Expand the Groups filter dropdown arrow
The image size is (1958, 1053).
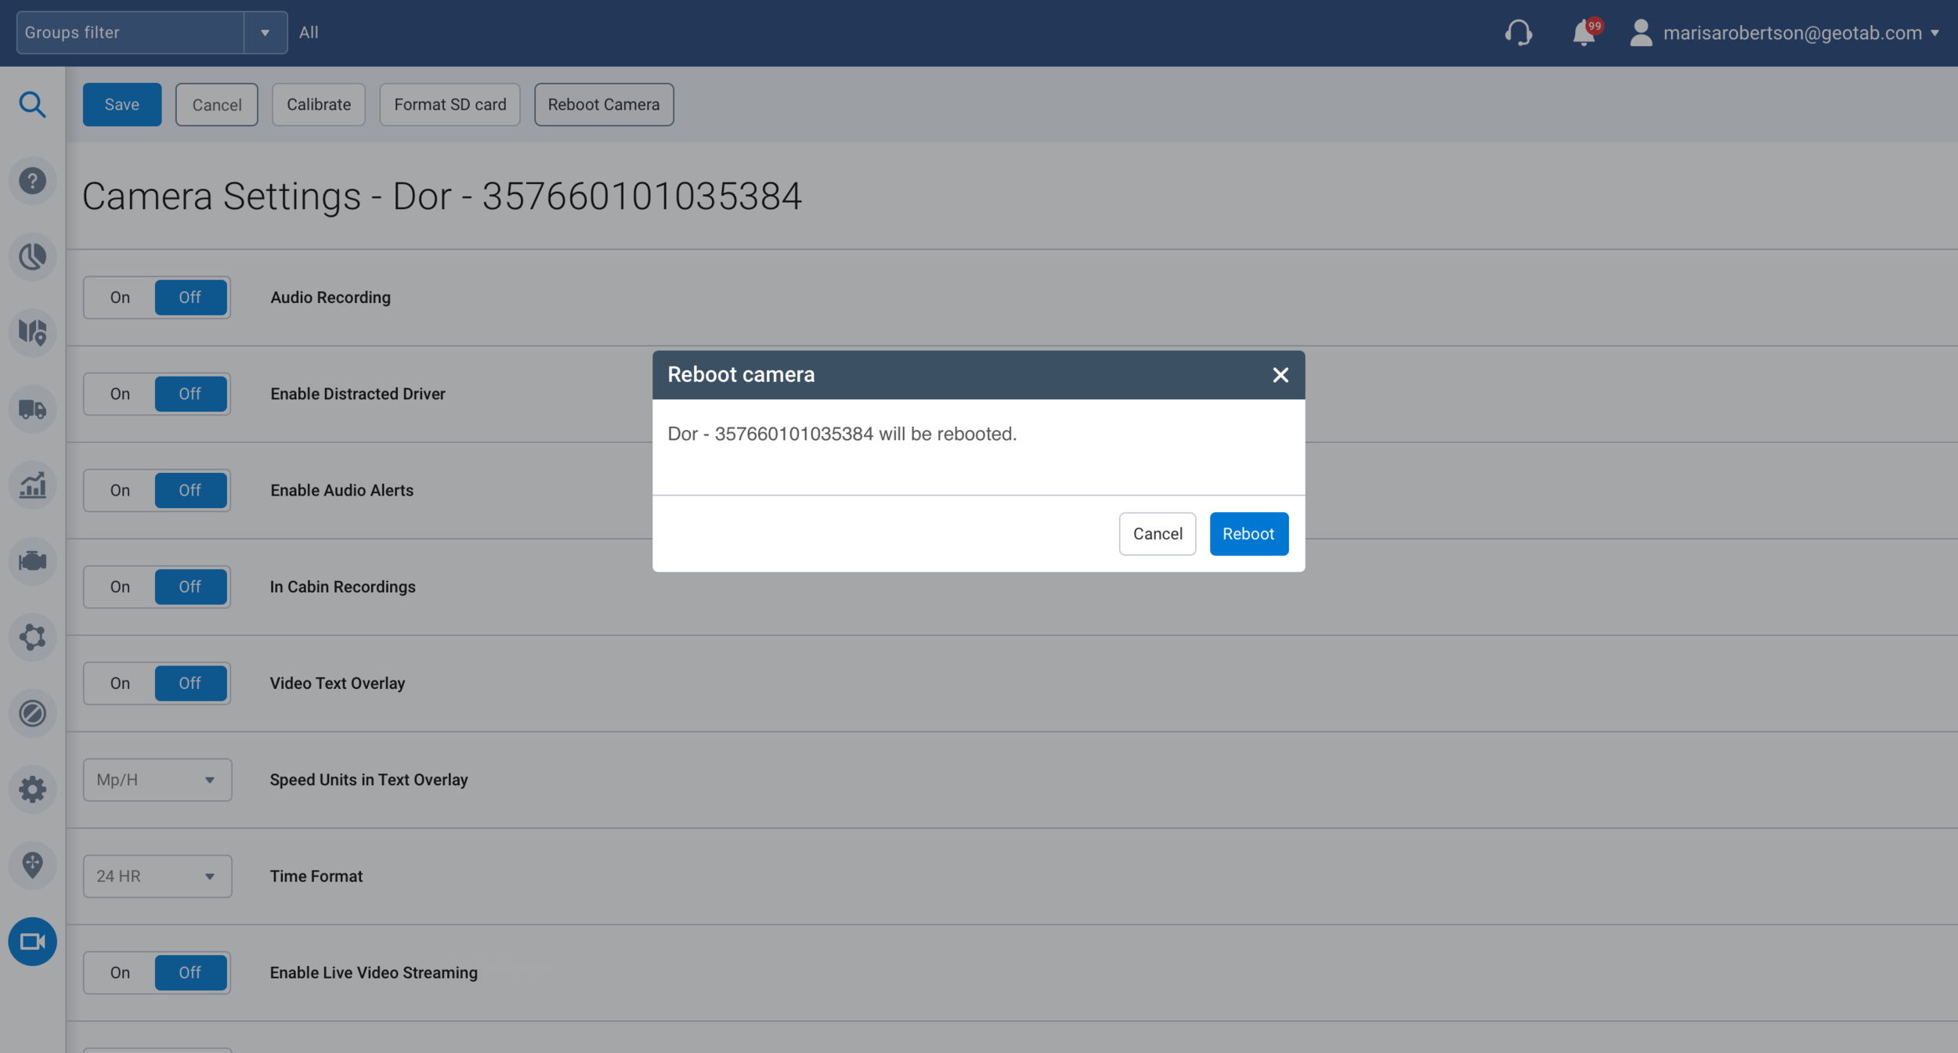pyautogui.click(x=266, y=33)
